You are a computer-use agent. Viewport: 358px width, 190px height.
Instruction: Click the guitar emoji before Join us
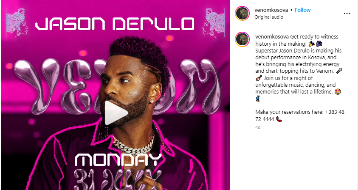coord(259,78)
